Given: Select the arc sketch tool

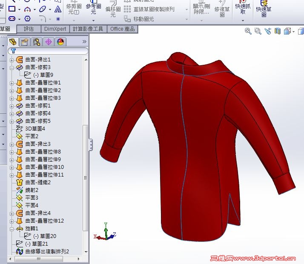Looking at the screenshot, I should 27,9.
